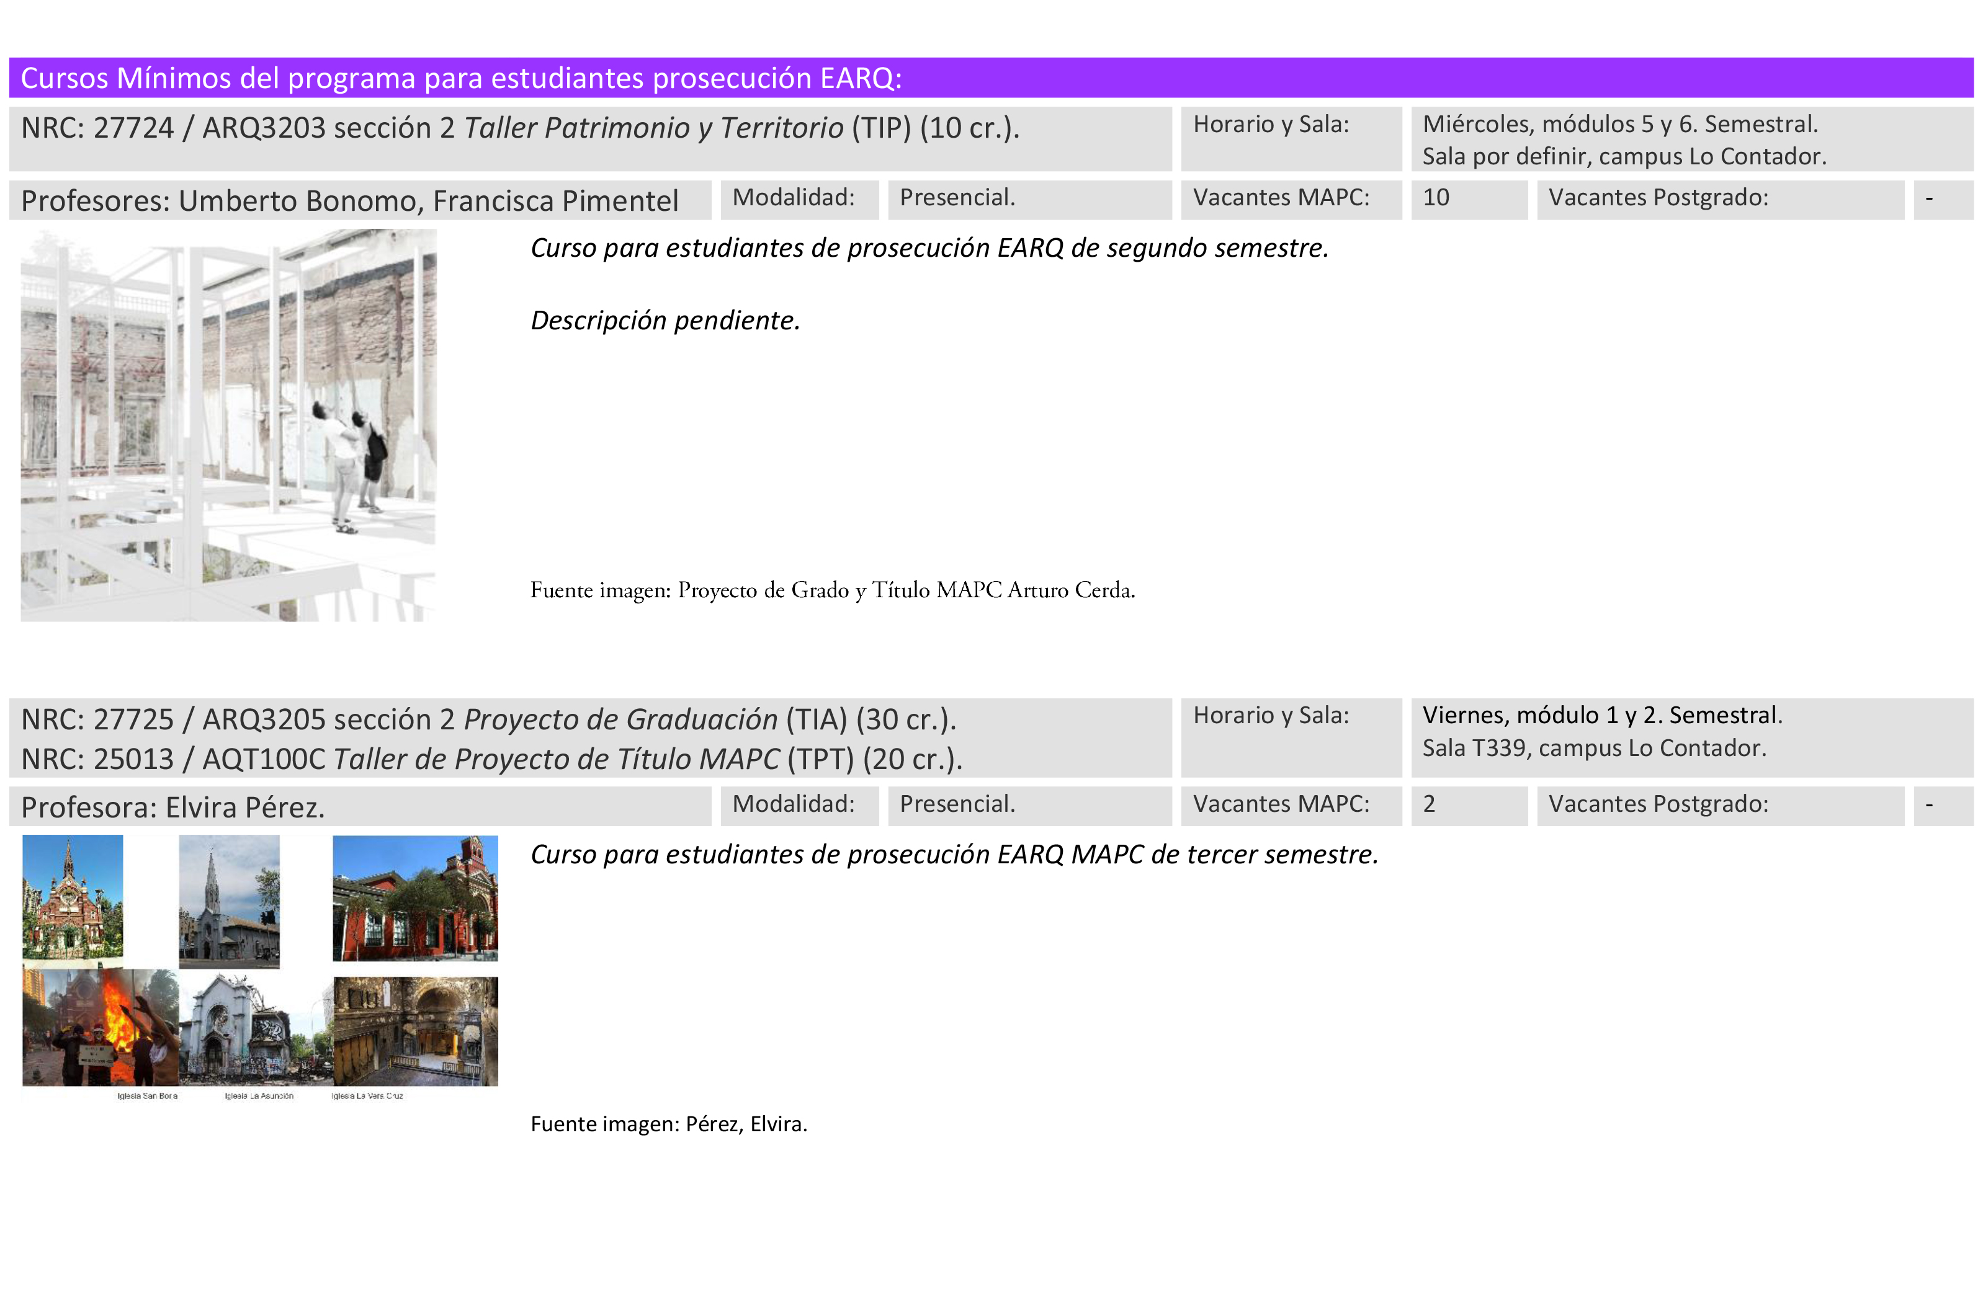This screenshot has height=1308, width=1983.
Task: Select the Vacantes MAPC value '10'
Action: click(x=1436, y=198)
